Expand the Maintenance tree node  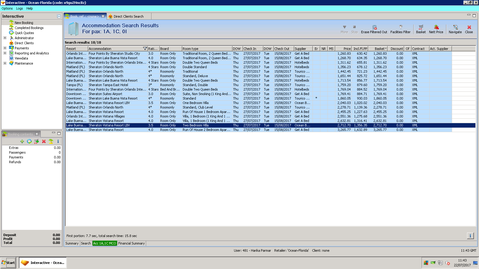pos(5,63)
